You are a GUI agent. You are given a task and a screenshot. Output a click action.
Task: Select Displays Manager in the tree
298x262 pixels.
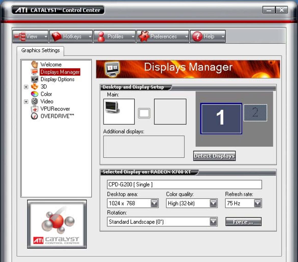(x=60, y=72)
